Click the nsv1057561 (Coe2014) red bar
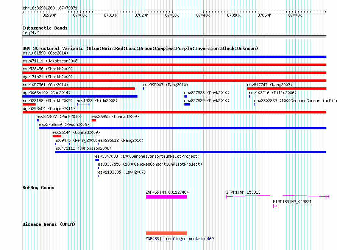This screenshot has width=337, height=250. tap(79, 89)
